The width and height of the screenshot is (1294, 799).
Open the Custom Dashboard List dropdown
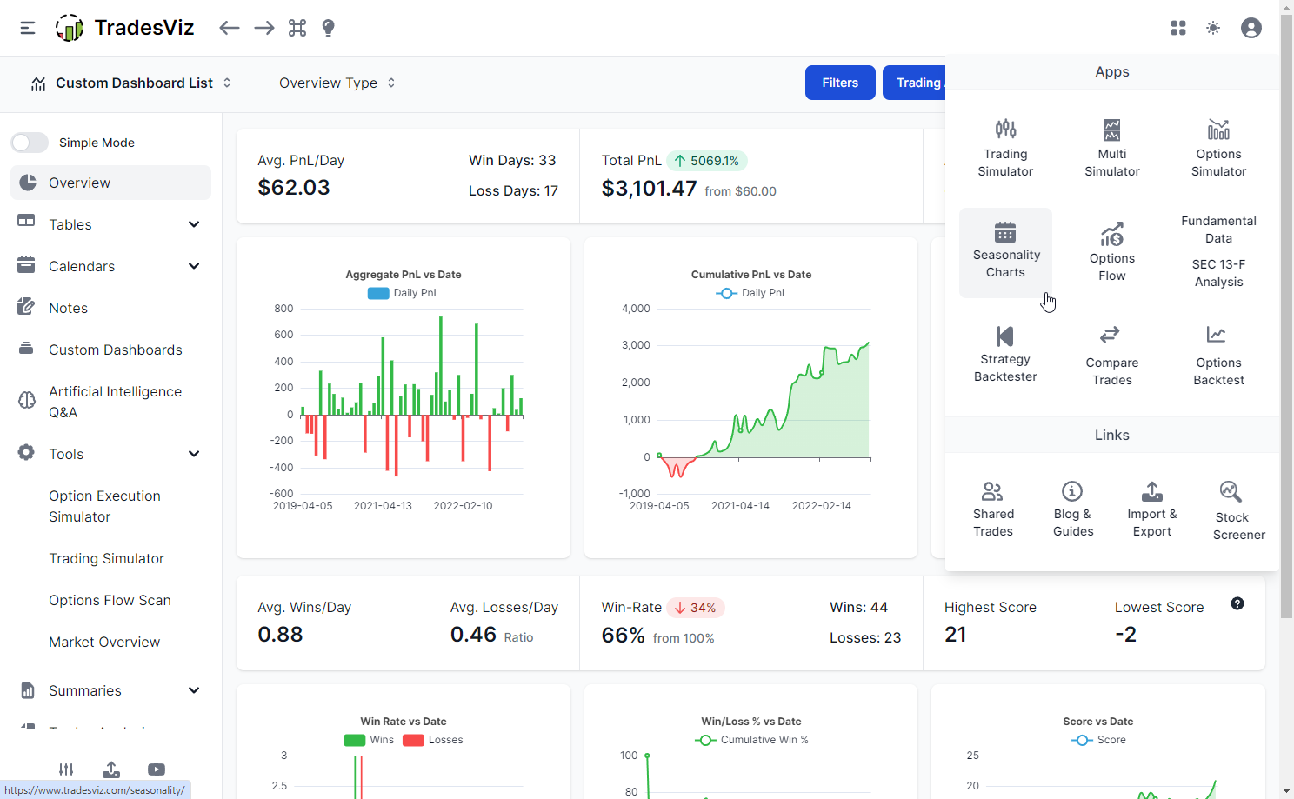tap(130, 83)
